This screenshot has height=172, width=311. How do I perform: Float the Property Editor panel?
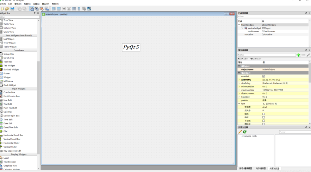[x=306, y=50]
